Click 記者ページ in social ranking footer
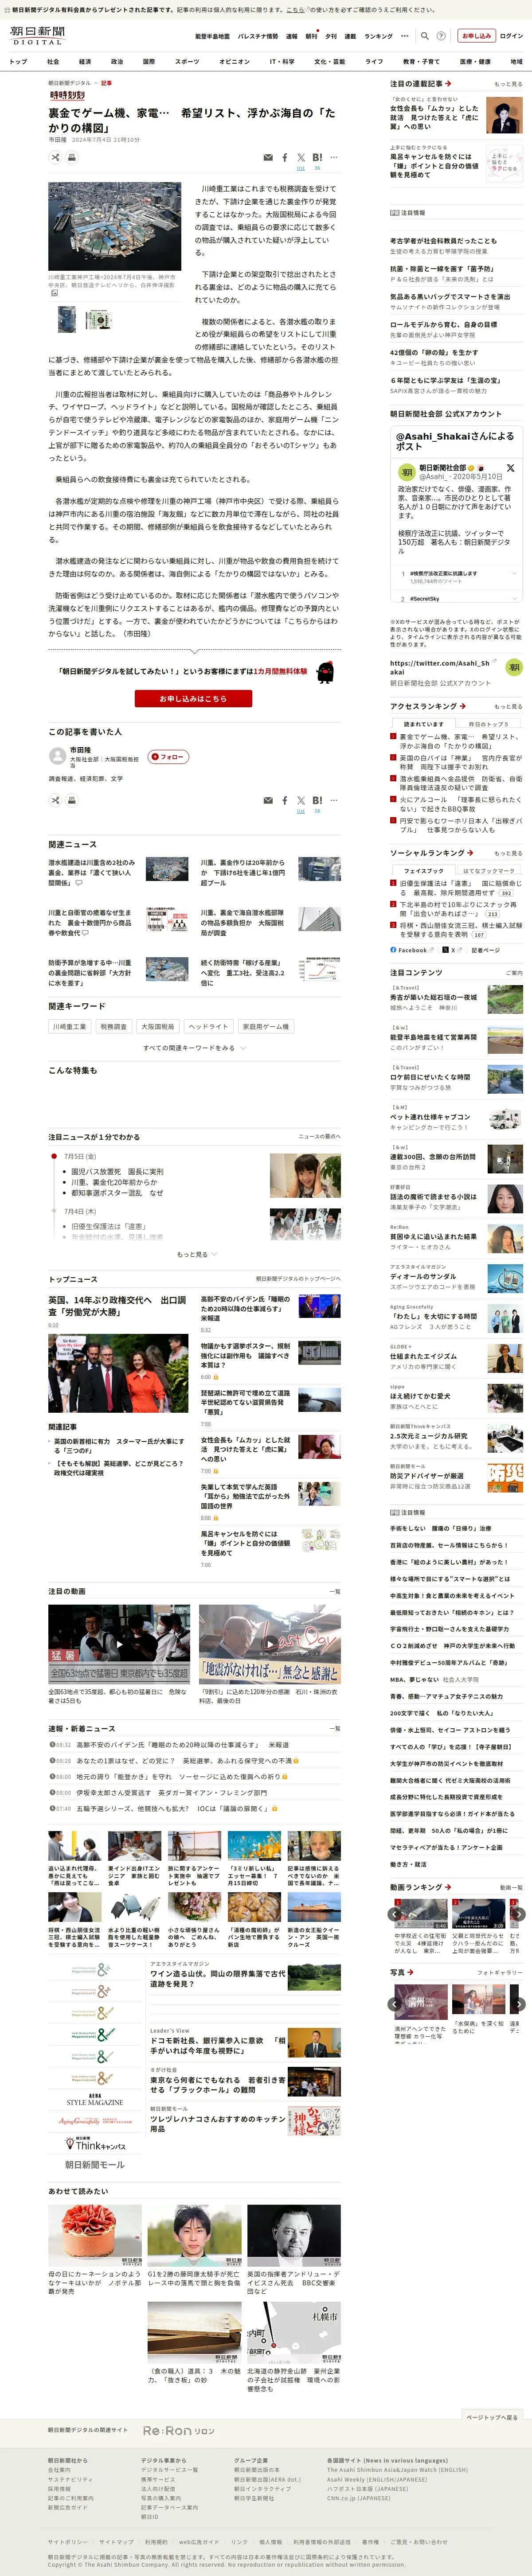The image size is (532, 2576). [x=485, y=950]
